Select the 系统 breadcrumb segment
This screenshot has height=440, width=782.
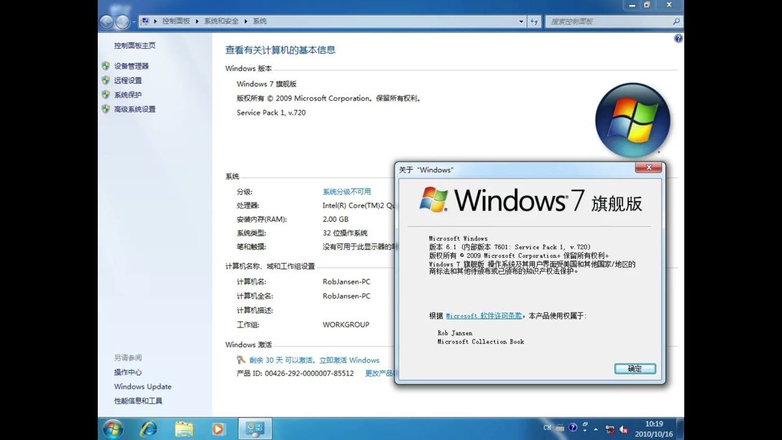(x=260, y=21)
